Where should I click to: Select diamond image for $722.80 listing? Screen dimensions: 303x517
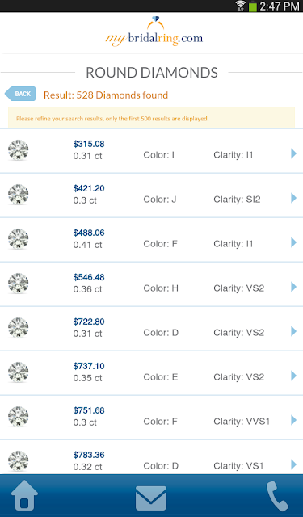18,328
